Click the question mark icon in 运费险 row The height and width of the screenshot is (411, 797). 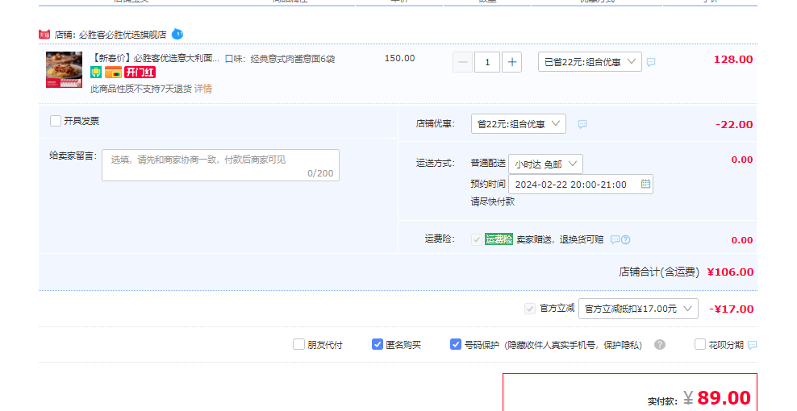click(626, 239)
